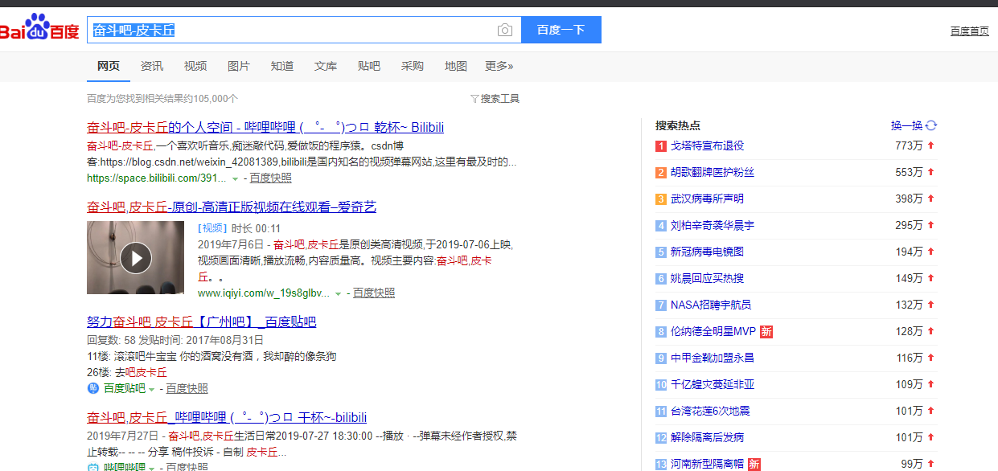This screenshot has height=471, width=998.
Task: Click the play icon on the video thumbnail
Action: [135, 257]
